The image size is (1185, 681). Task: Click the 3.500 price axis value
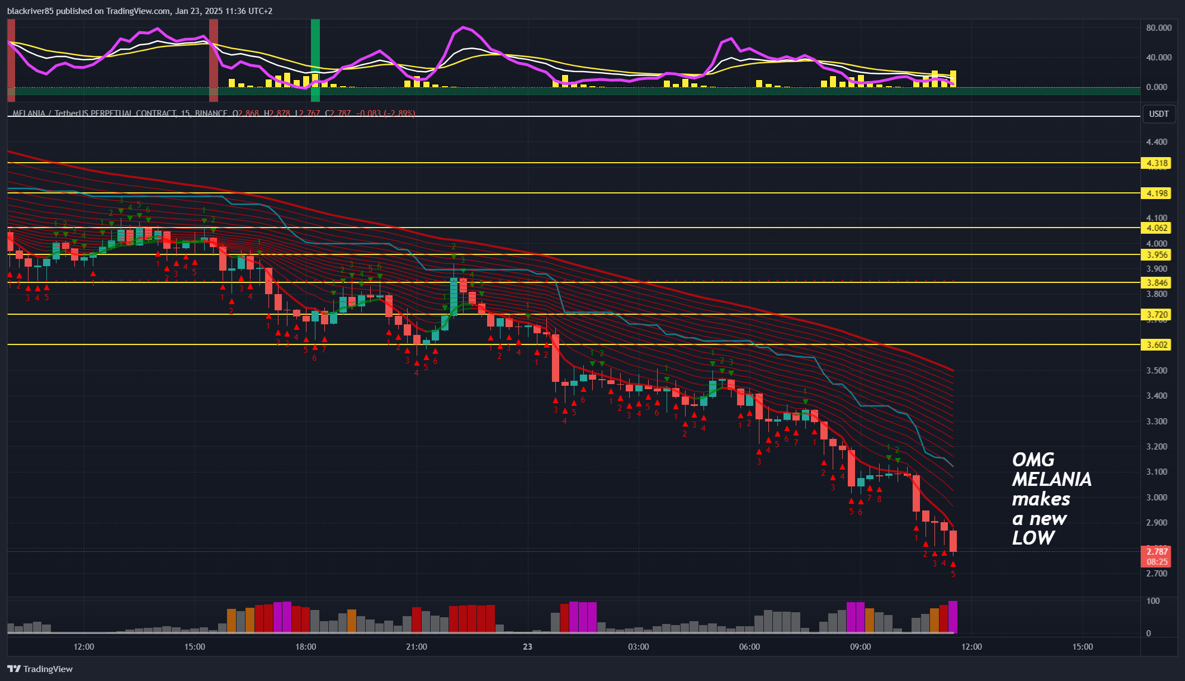tap(1156, 371)
